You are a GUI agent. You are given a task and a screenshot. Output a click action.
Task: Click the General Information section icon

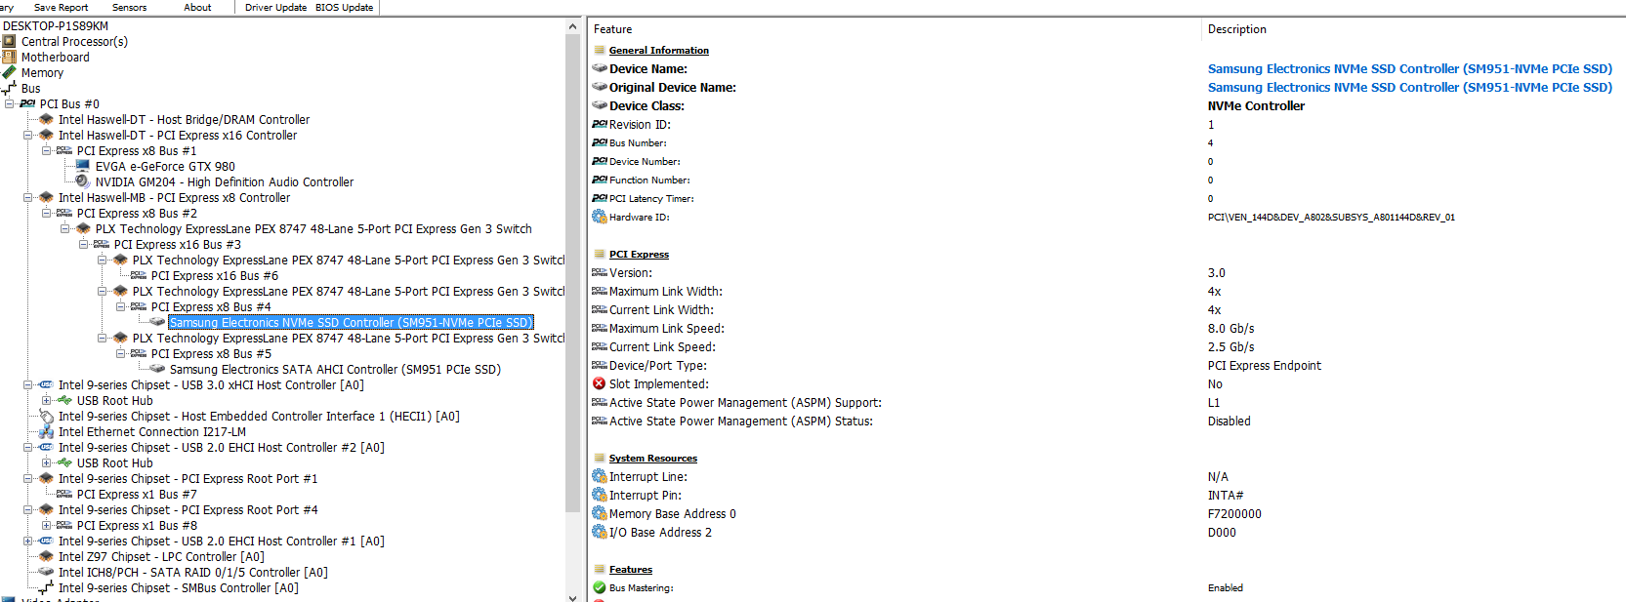pos(600,51)
